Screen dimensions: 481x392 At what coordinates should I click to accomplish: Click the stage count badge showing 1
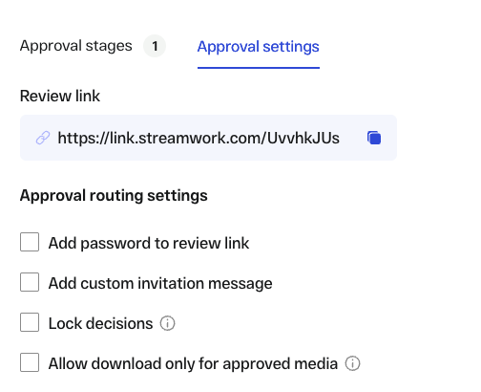tap(155, 46)
